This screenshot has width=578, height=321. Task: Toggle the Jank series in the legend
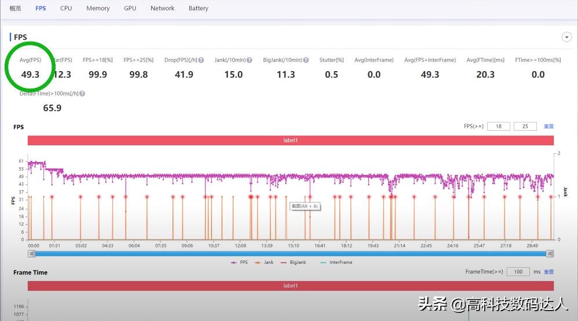(x=264, y=262)
